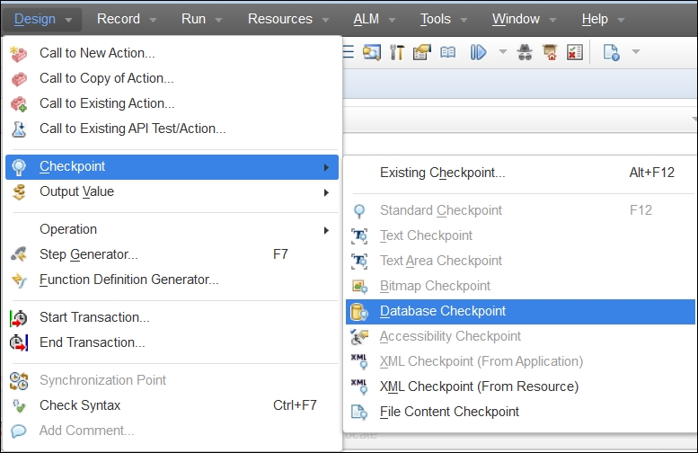
Task: Select XML Checkpoint (From Resource)
Action: point(479,387)
